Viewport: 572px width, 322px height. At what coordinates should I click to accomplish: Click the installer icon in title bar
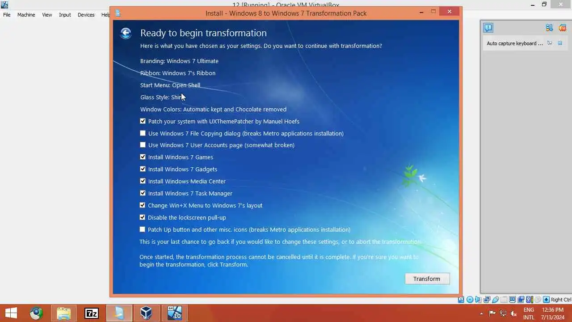(118, 13)
